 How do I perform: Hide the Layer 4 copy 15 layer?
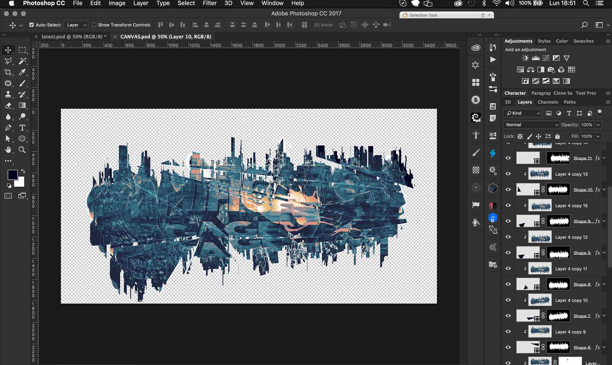pos(508,205)
